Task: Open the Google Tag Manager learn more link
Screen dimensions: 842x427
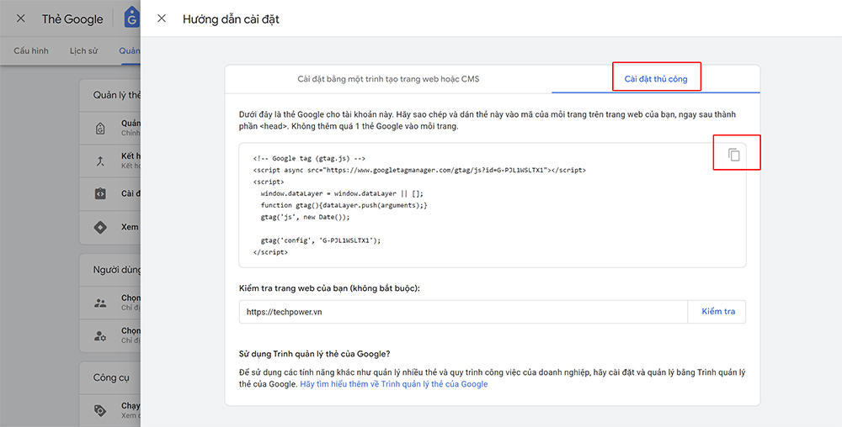Action: pos(393,384)
